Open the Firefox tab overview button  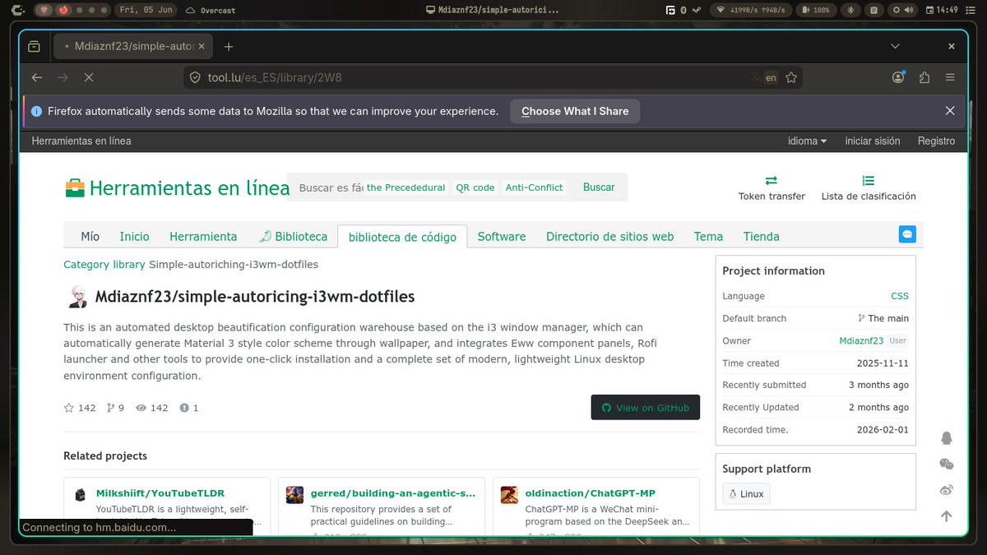[34, 47]
